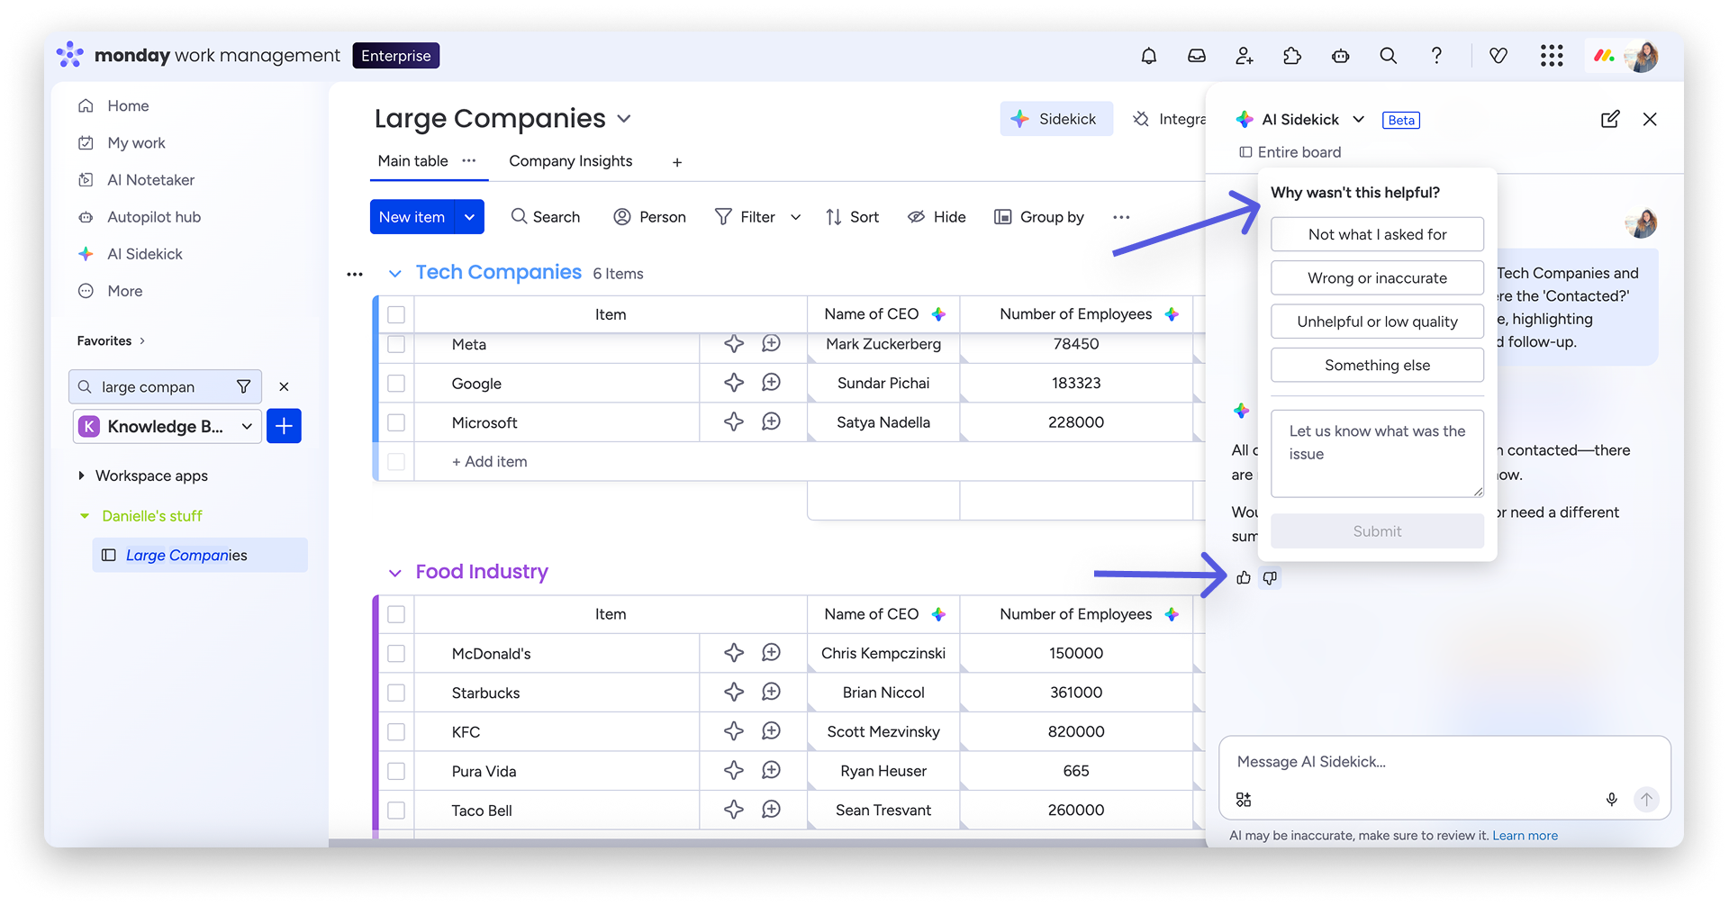This screenshot has height=906, width=1729.
Task: Open the nine-dot products switcher
Action: pos(1552,56)
